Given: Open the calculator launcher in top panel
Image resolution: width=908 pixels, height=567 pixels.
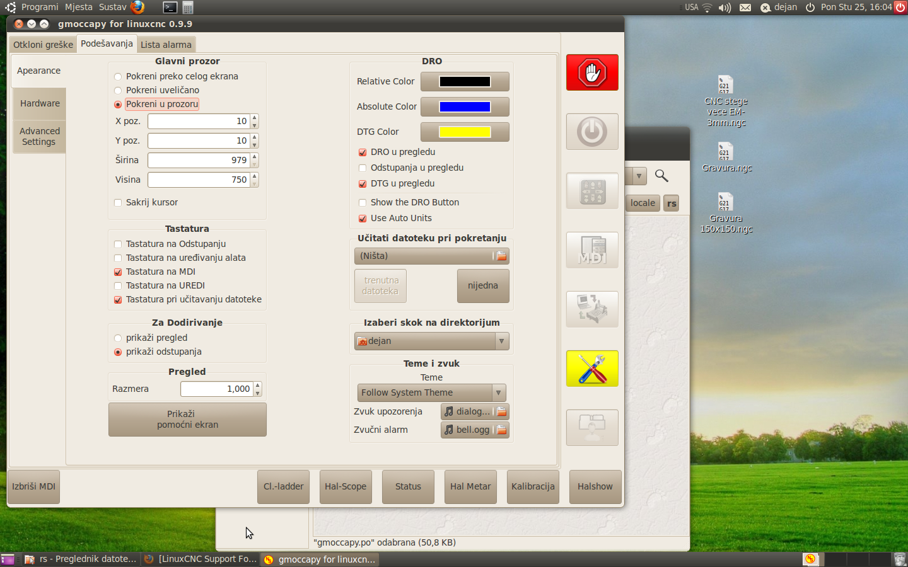Looking at the screenshot, I should click(x=188, y=8).
